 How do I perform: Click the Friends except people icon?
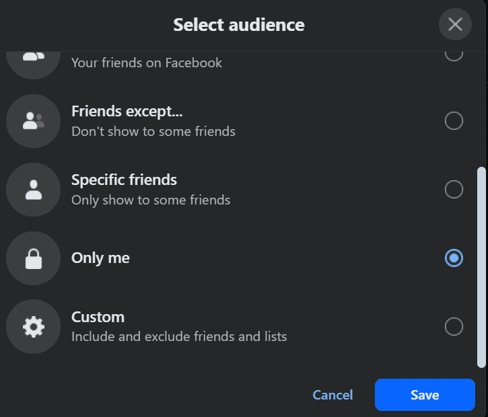click(x=34, y=121)
